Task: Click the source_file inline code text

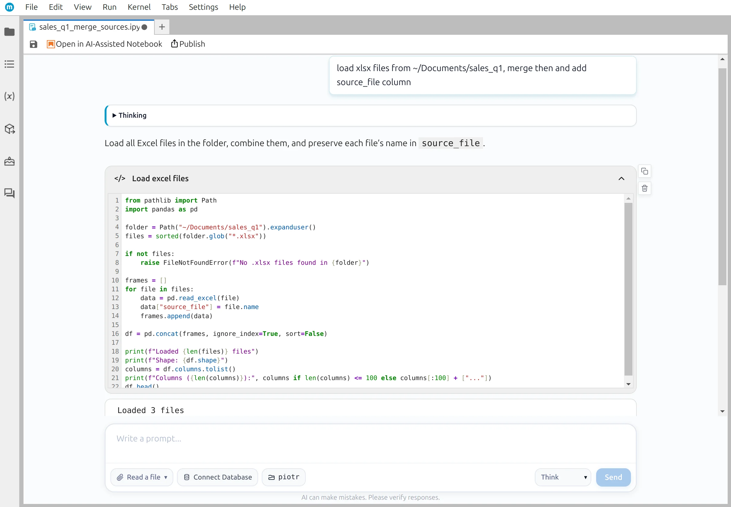Action: click(451, 143)
